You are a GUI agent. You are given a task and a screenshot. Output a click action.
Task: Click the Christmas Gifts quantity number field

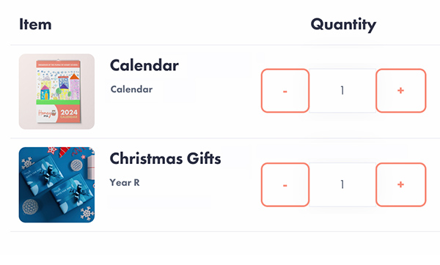[x=342, y=184]
